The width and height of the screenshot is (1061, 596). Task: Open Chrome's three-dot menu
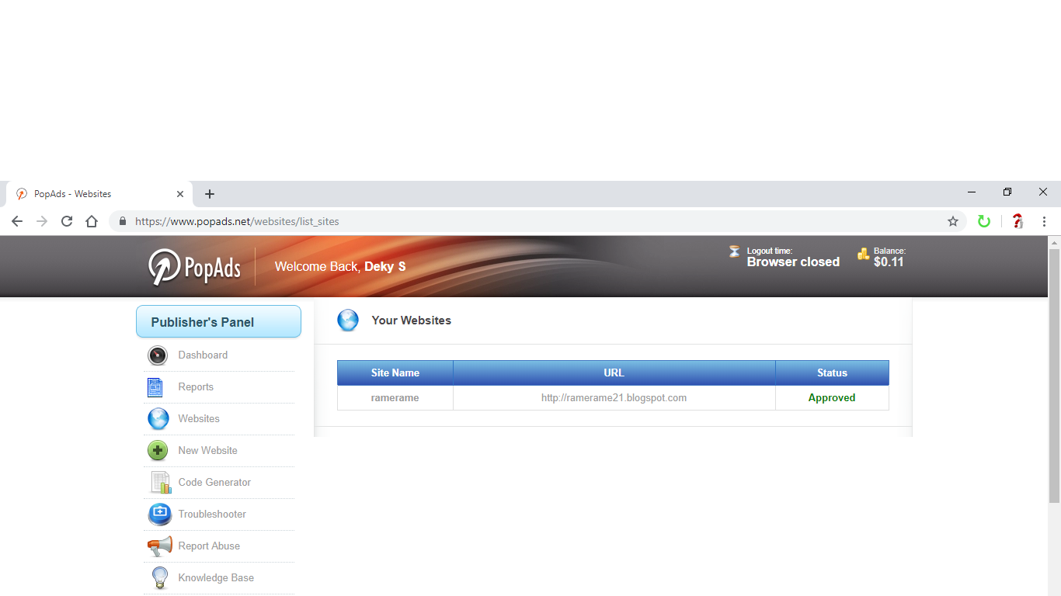point(1045,221)
